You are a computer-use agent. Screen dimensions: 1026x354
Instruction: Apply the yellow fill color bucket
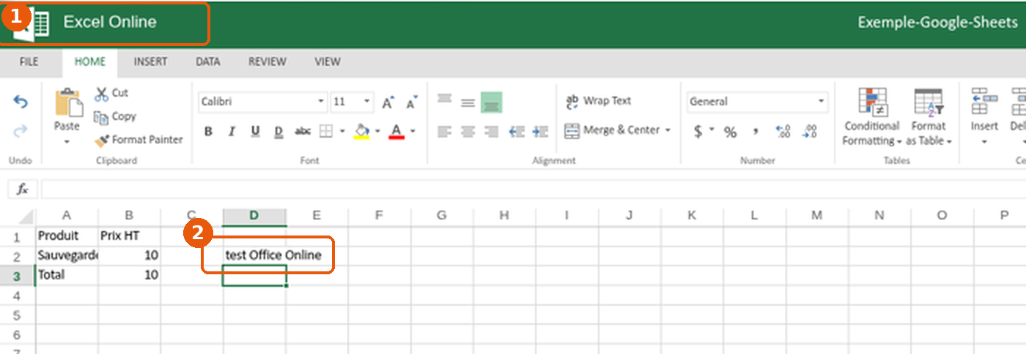pyautogui.click(x=361, y=132)
